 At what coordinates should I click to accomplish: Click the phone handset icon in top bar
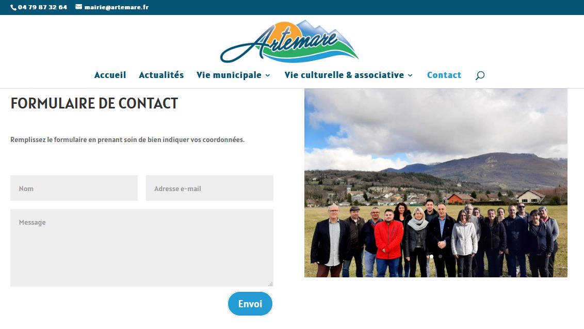(13, 7)
